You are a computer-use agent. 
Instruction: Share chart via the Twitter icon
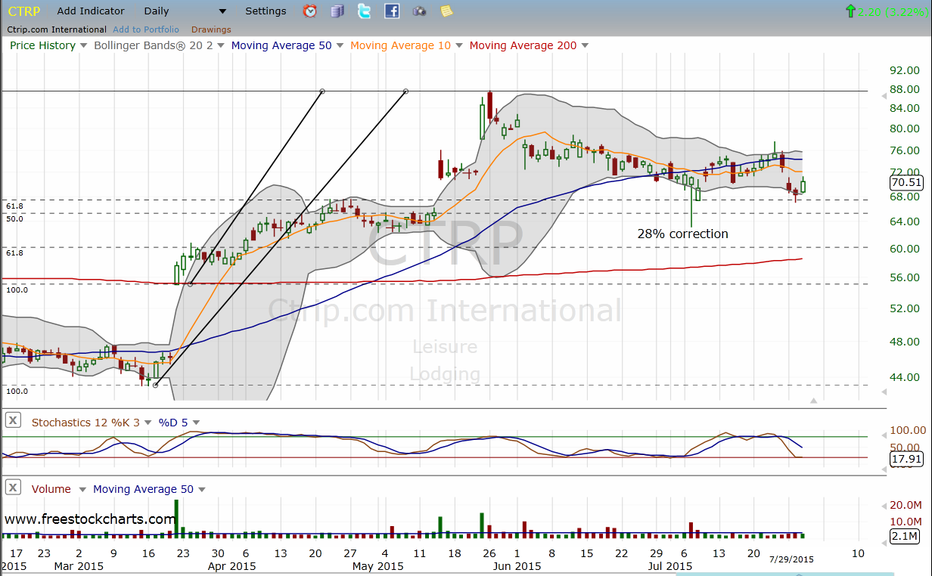[365, 11]
